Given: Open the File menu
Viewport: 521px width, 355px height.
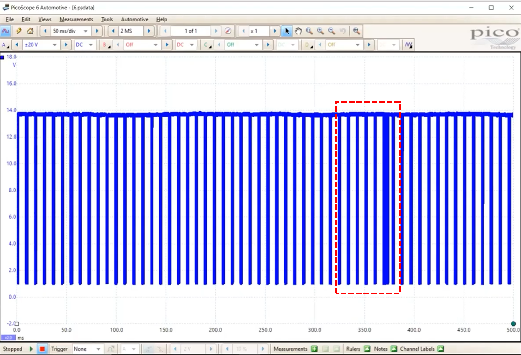Looking at the screenshot, I should (x=9, y=19).
